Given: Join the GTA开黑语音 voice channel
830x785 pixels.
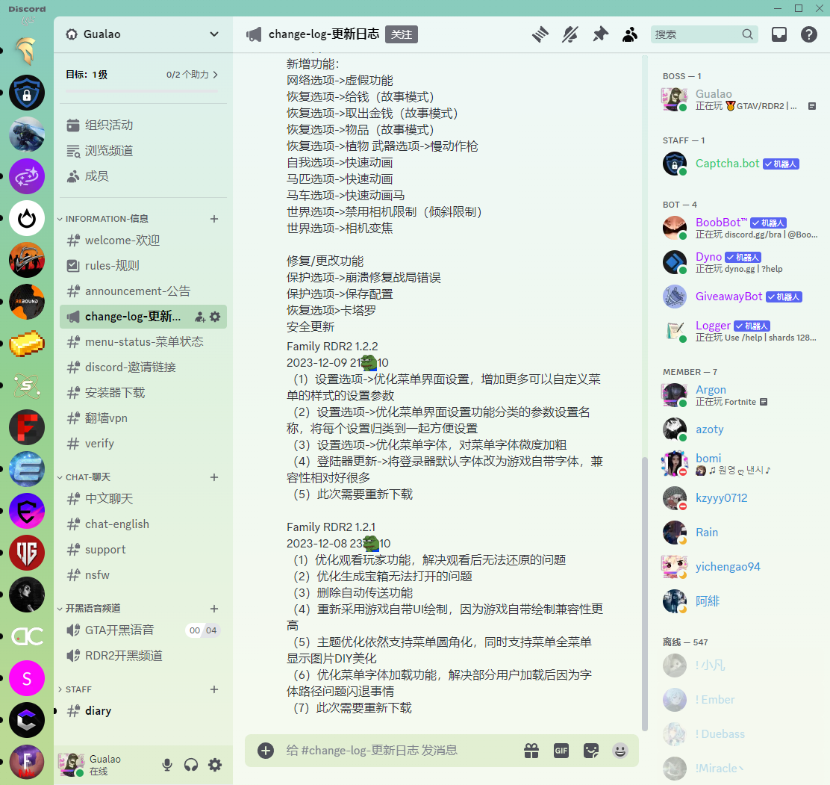Looking at the screenshot, I should pos(143,630).
